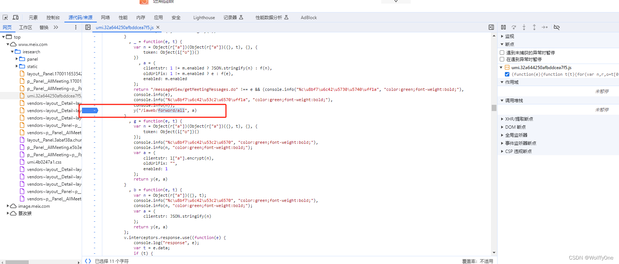Collapse the top frame tree node
Screen dimensions: 619x264
point(3,37)
